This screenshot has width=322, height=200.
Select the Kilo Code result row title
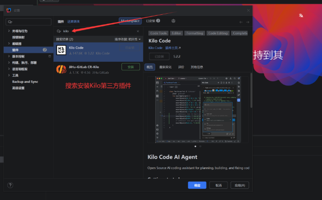pyautogui.click(x=76, y=47)
